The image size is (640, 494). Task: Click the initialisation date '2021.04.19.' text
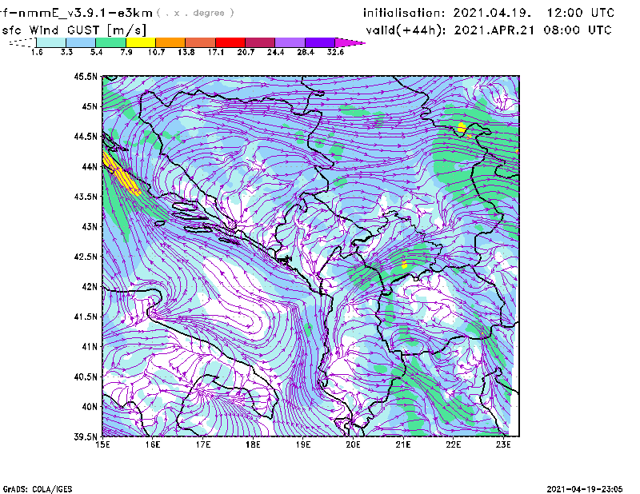tap(492, 13)
